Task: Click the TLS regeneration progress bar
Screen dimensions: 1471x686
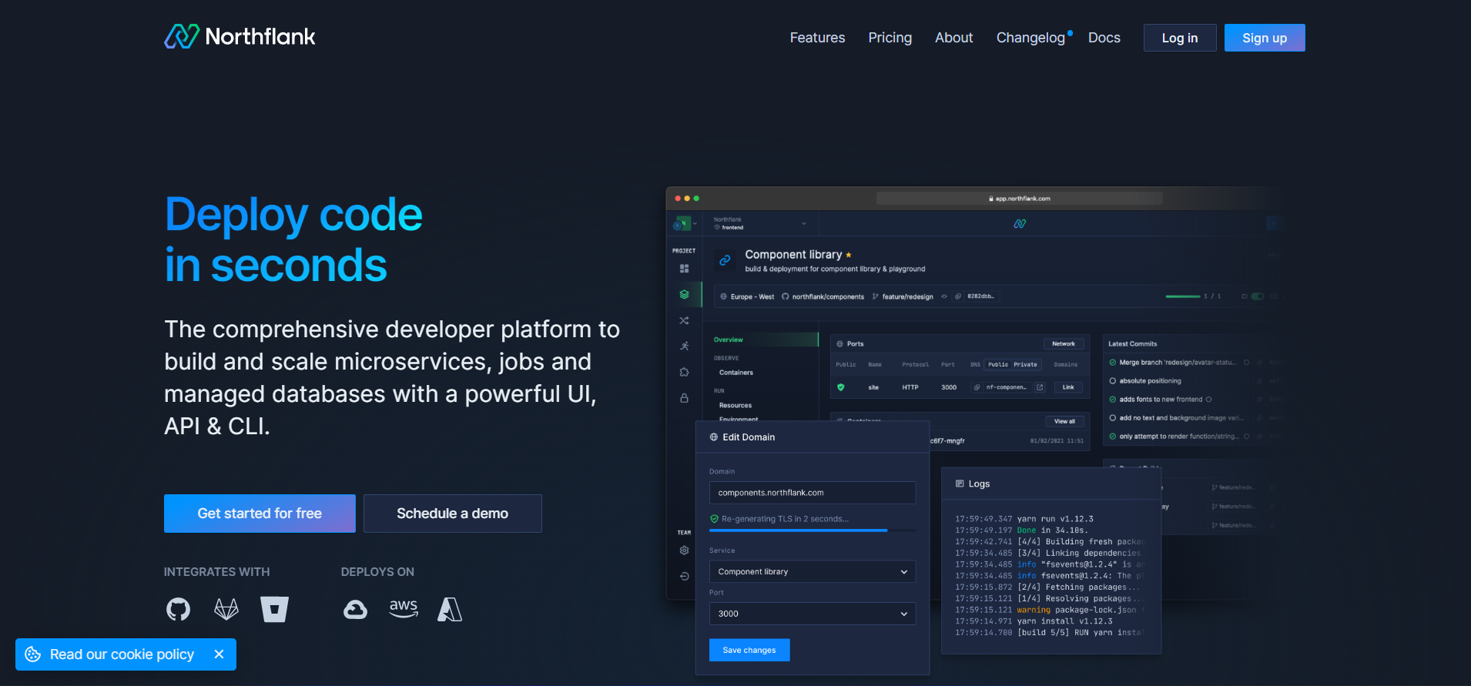Action: pyautogui.click(x=812, y=530)
